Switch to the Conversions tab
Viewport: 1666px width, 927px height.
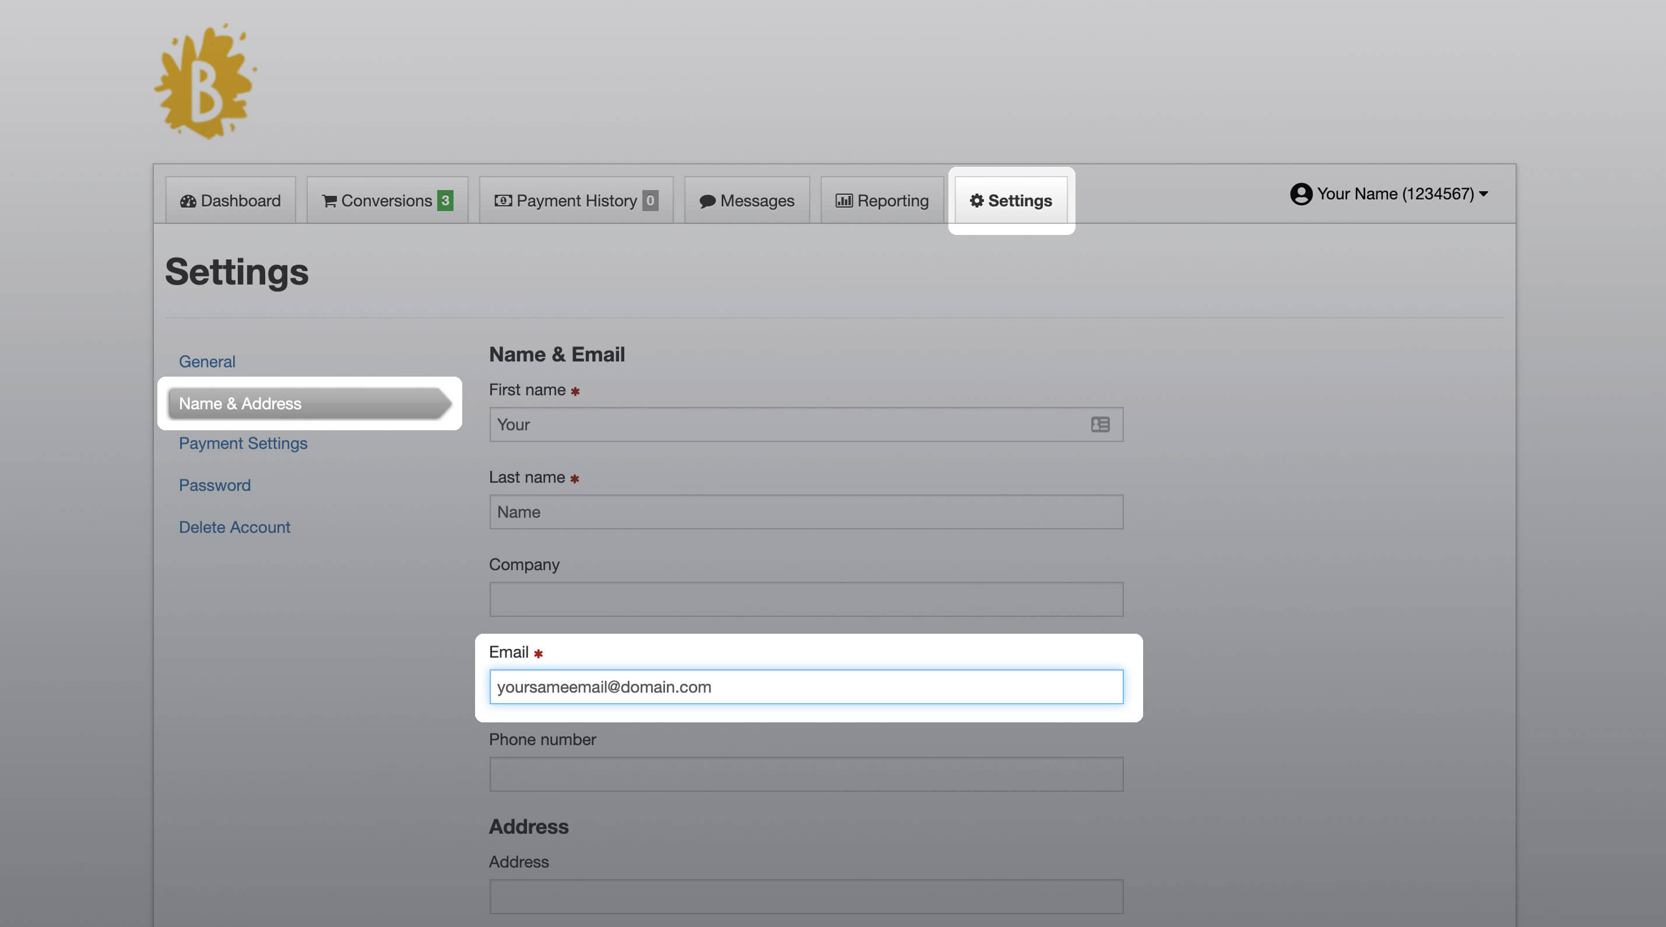click(388, 201)
